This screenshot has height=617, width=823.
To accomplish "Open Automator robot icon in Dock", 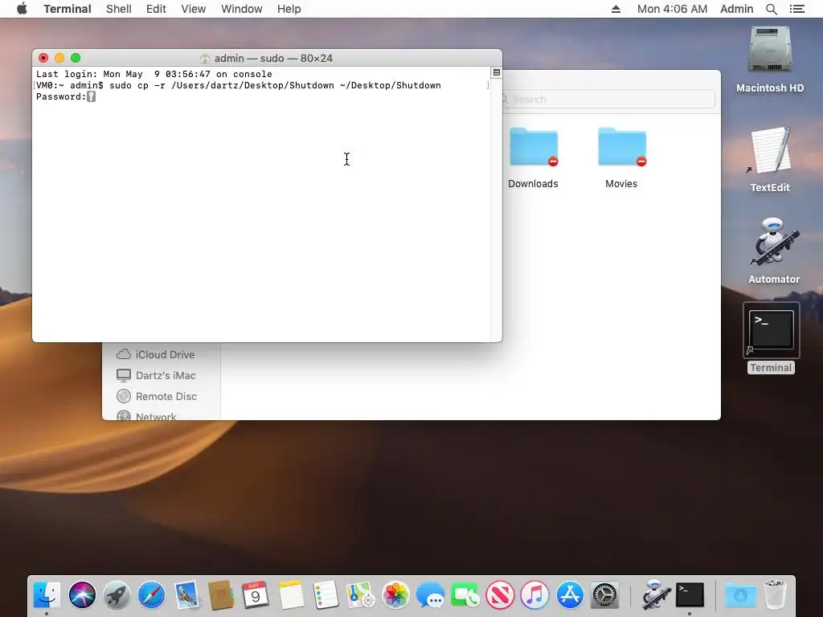I will click(x=655, y=595).
